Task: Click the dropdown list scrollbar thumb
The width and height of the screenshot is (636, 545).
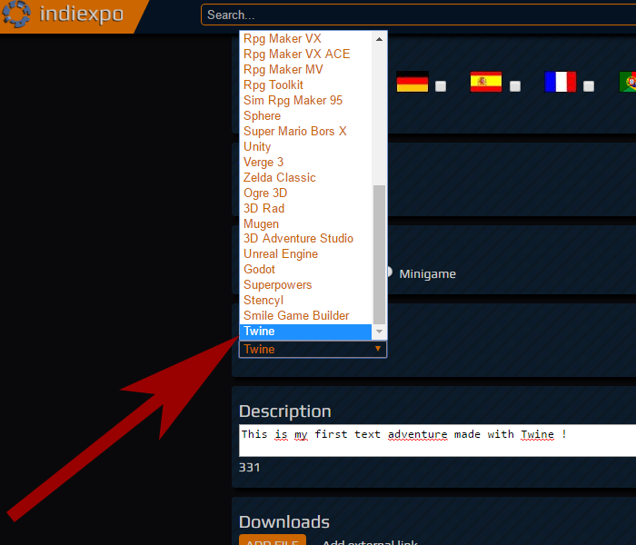Action: [x=379, y=254]
